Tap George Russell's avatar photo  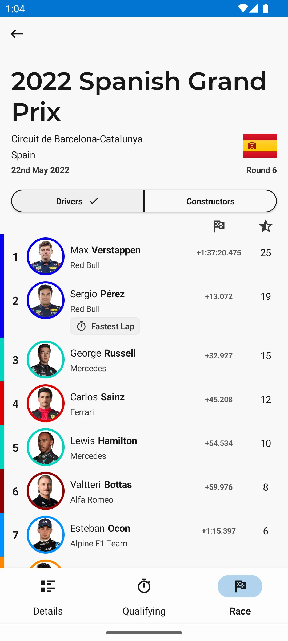coord(46,359)
